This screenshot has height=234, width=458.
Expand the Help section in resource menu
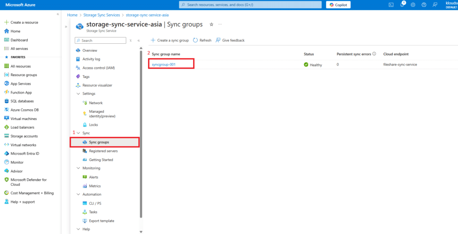(78, 230)
